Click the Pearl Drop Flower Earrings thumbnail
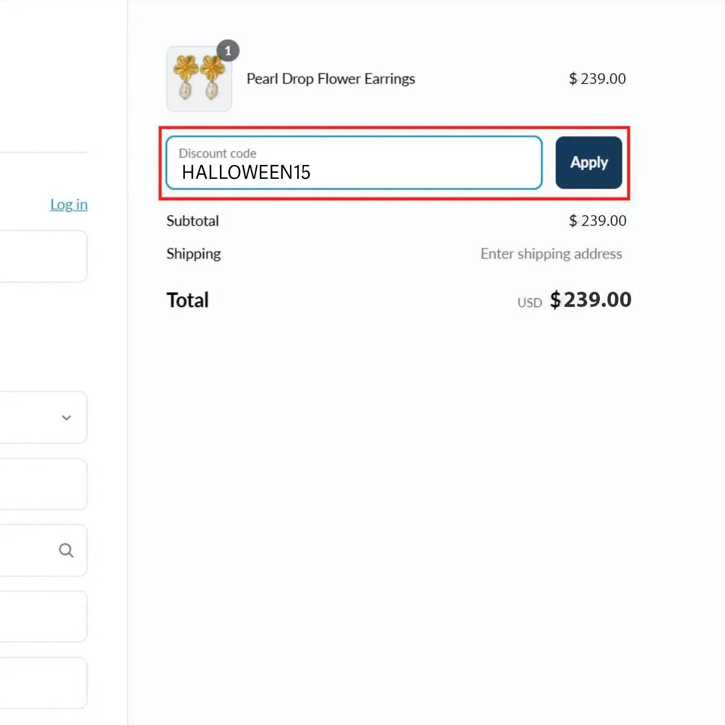 click(x=199, y=79)
